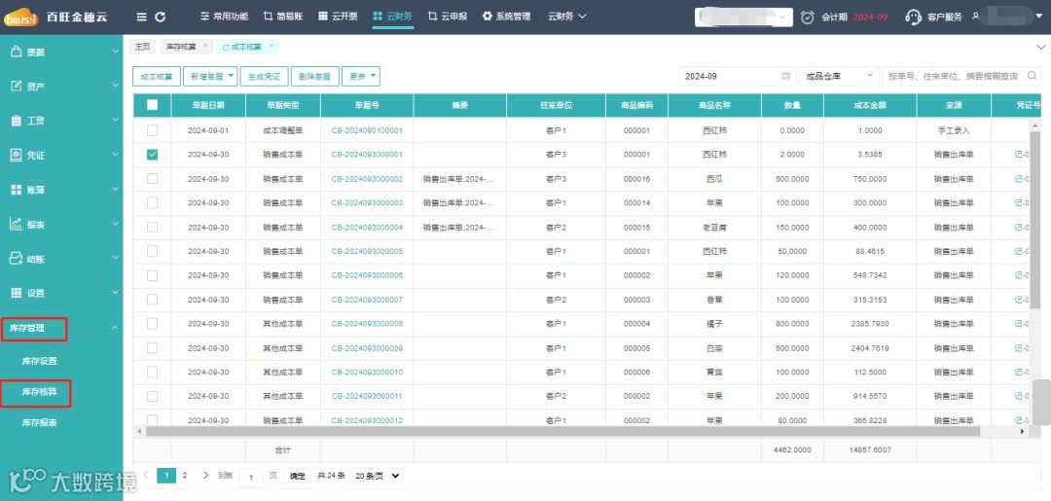1051x501 pixels.
Task: Open the 更多 dropdown button
Action: [x=361, y=76]
